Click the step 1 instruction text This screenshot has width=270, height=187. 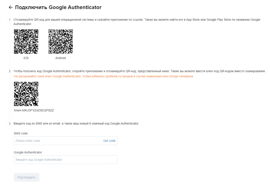137,22
